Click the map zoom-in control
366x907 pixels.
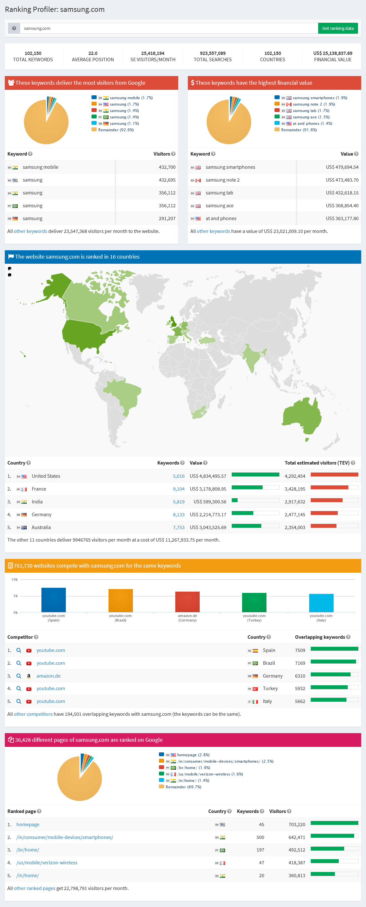click(x=10, y=269)
